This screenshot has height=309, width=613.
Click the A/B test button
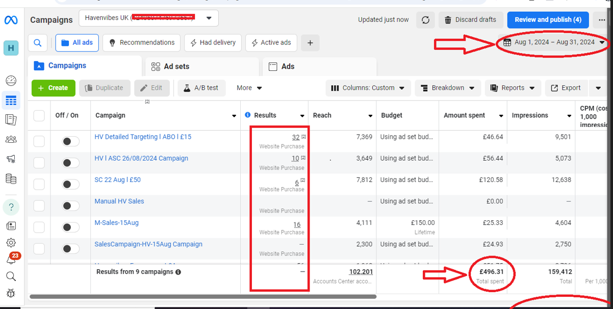coord(201,88)
